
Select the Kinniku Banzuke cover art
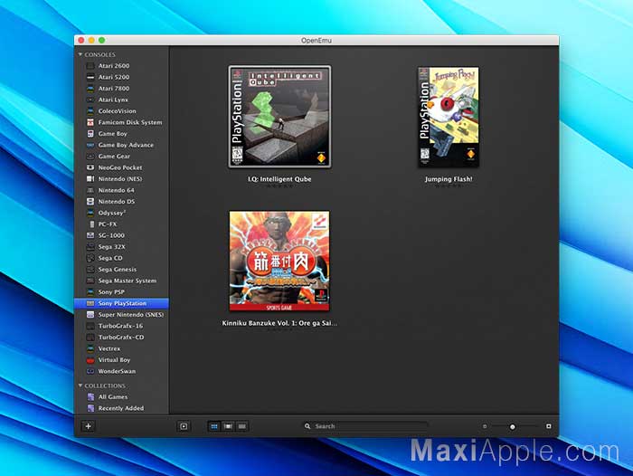(279, 261)
